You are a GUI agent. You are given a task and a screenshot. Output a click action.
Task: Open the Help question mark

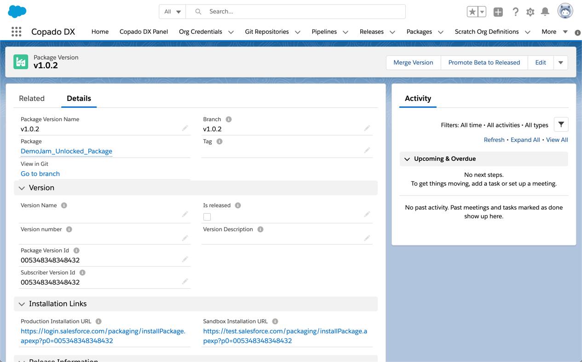click(515, 12)
